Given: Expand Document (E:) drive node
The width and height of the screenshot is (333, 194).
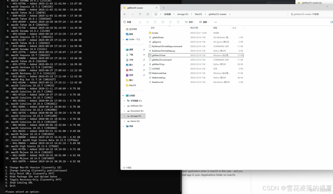Looking at the screenshot, I should coord(124,111).
